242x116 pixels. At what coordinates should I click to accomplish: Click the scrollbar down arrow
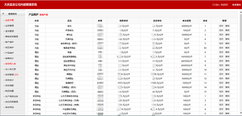(x=241, y=112)
